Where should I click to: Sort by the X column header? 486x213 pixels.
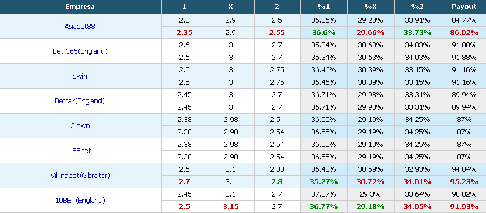tap(231, 7)
